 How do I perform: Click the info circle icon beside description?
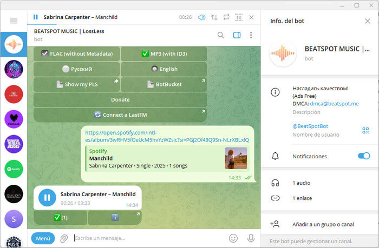(275, 92)
